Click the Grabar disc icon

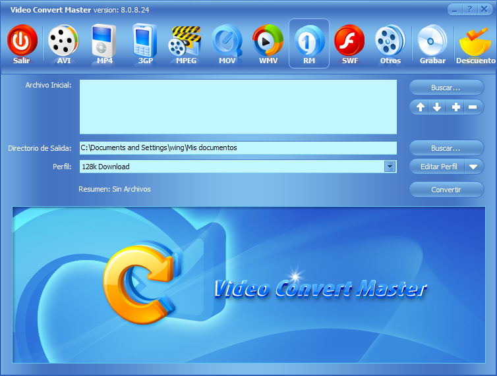pos(432,41)
